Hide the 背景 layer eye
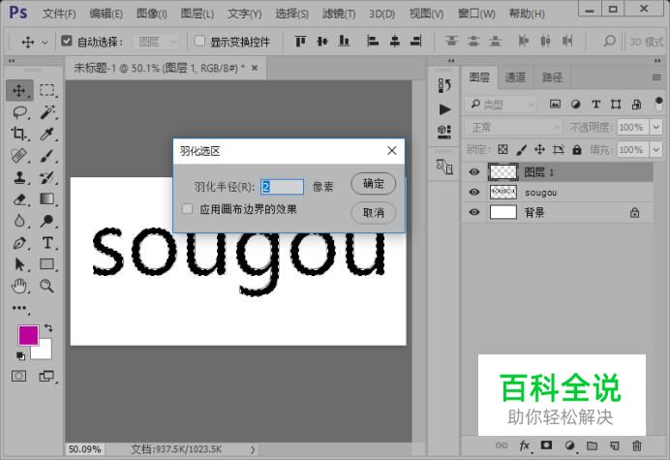Image resolution: width=670 pixels, height=460 pixels. pyautogui.click(x=473, y=212)
